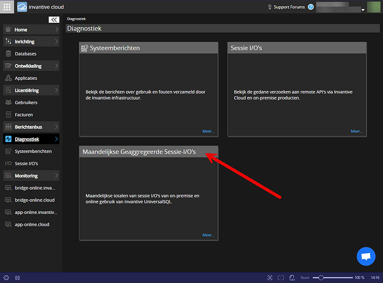Click the Systeemberichten card header icon
Image resolution: width=383 pixels, height=283 pixels.
click(x=84, y=48)
